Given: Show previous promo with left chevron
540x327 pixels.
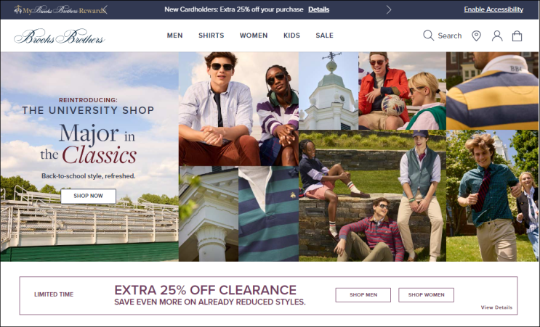Looking at the screenshot, I should tap(105, 9).
